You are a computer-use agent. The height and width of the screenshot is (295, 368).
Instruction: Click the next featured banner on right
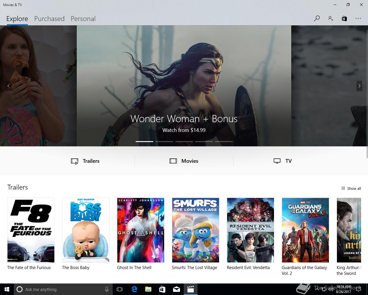pyautogui.click(x=329, y=86)
